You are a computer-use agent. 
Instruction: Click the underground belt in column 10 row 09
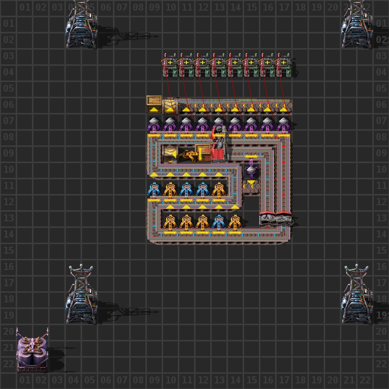(170, 154)
